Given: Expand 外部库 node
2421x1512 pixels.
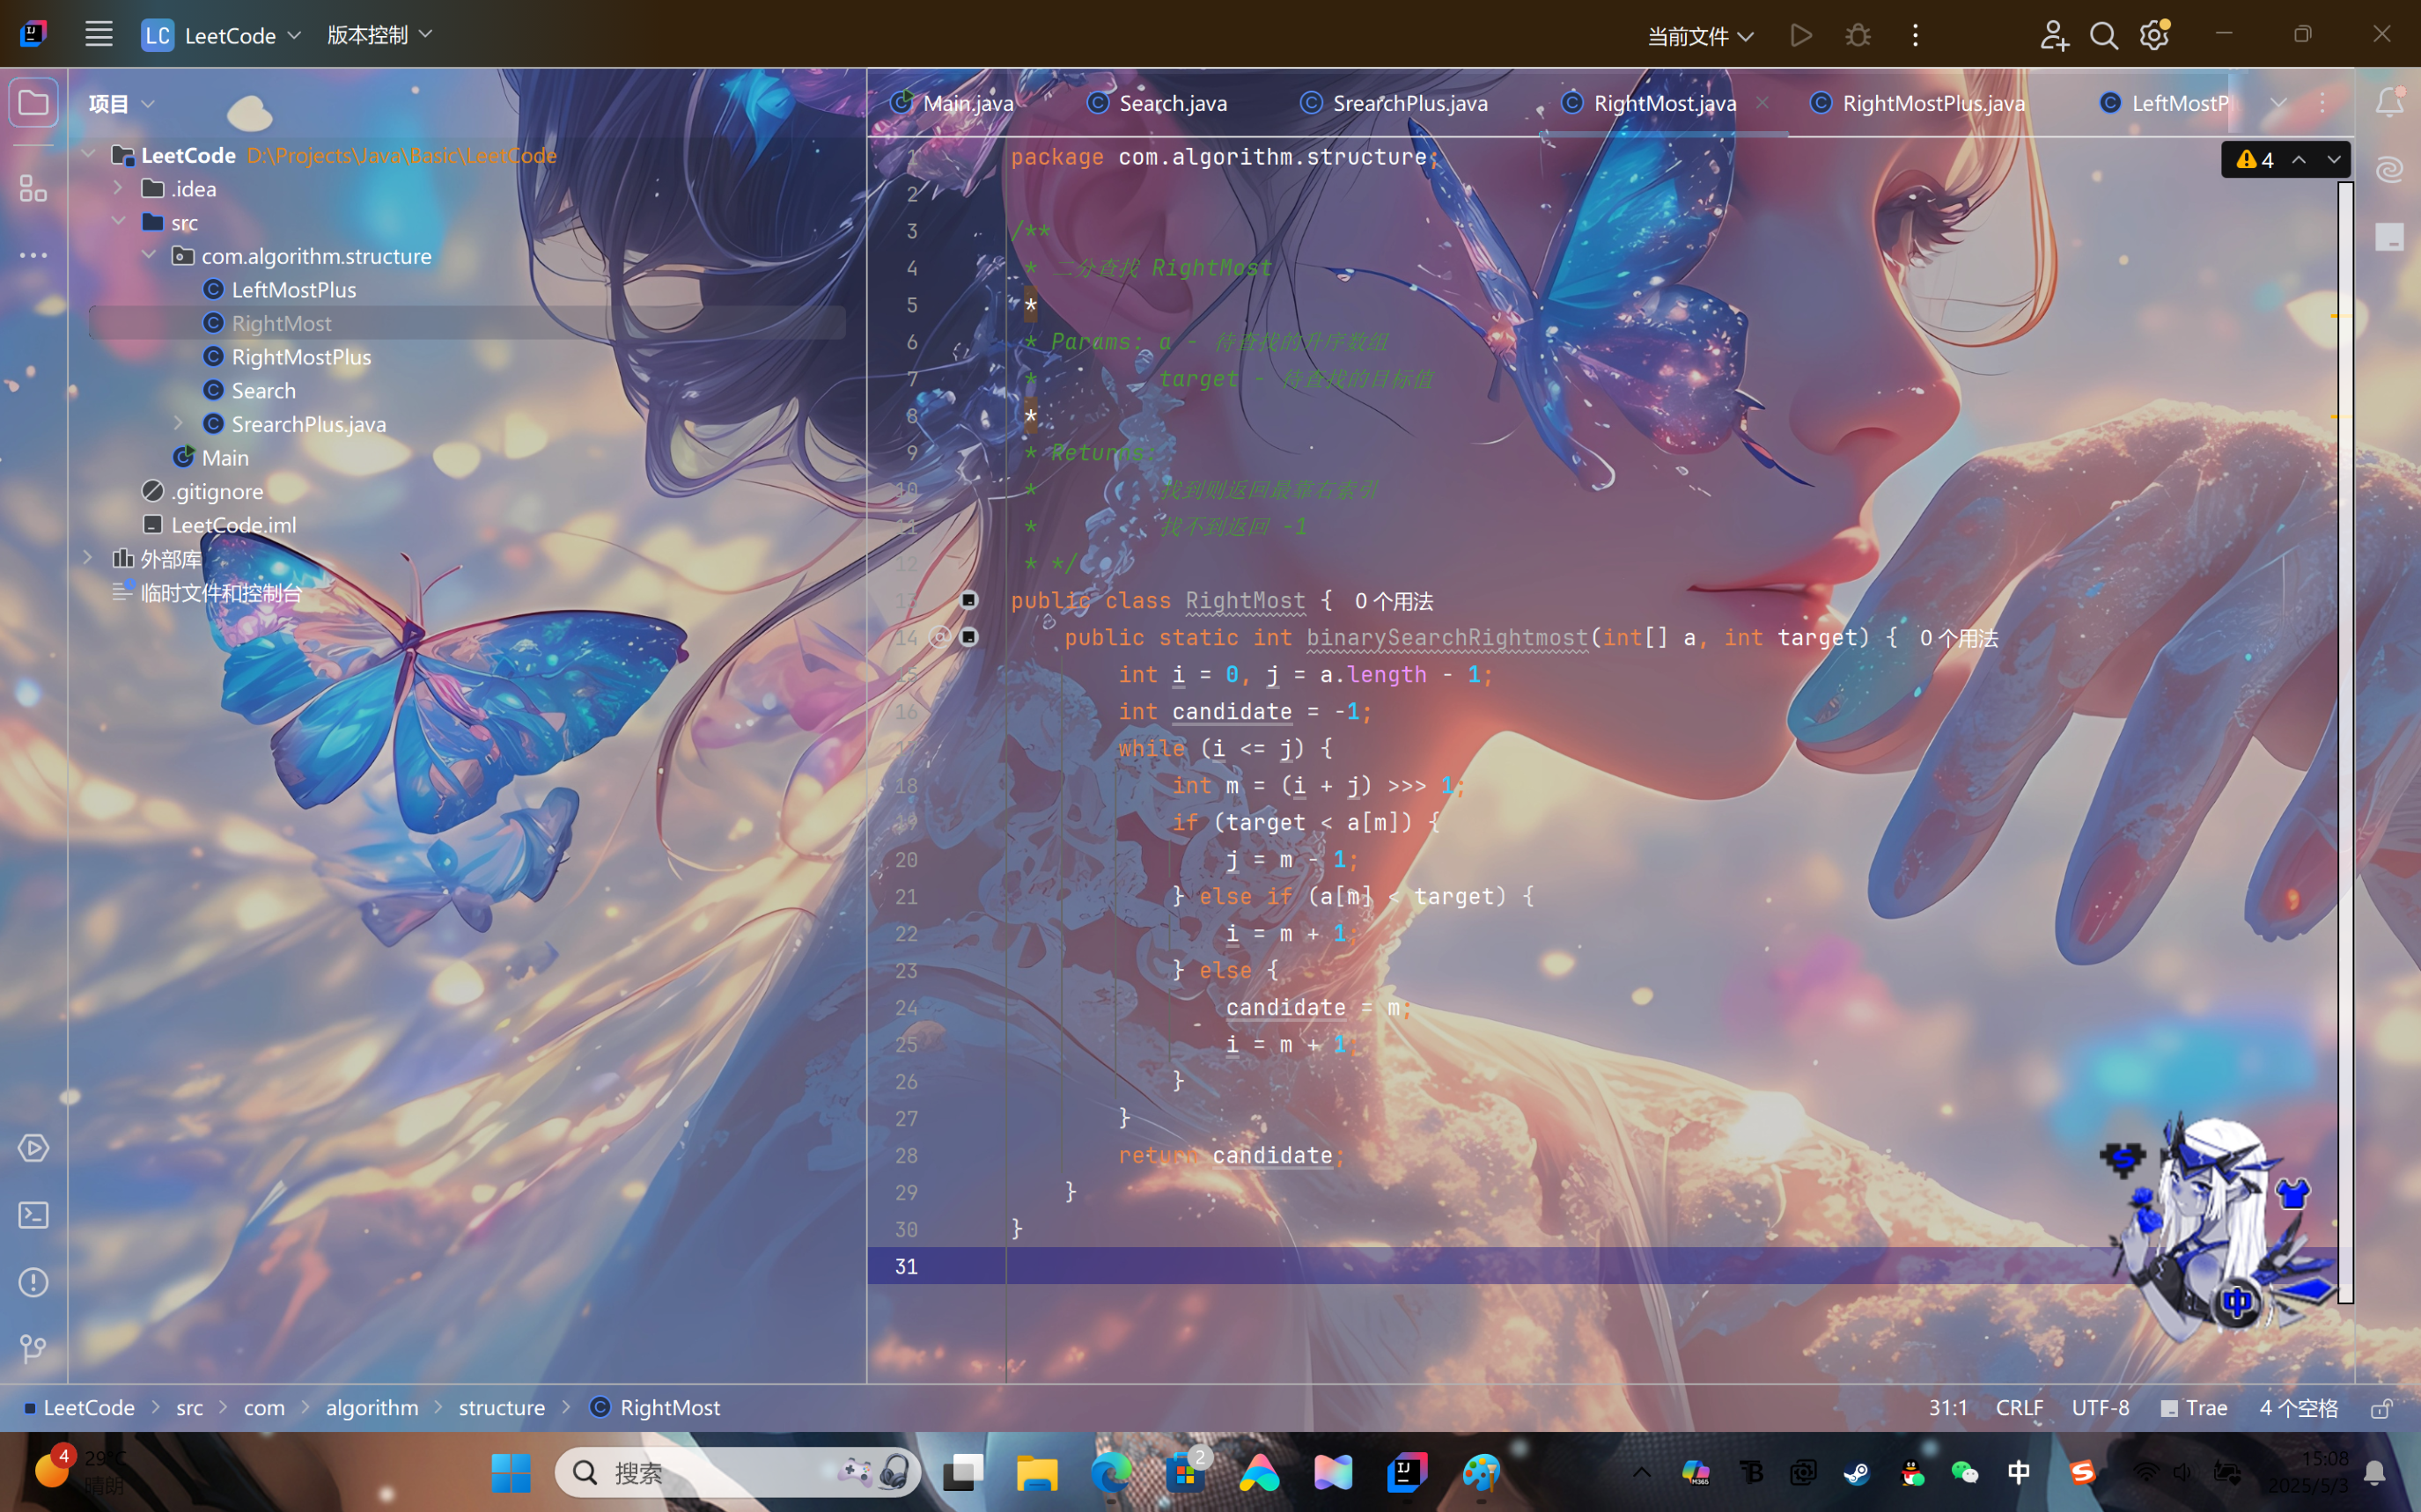Looking at the screenshot, I should (x=88, y=557).
